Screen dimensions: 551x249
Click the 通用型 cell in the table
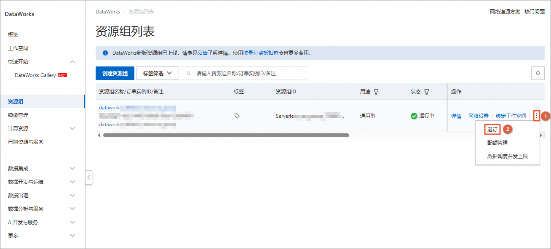[368, 116]
